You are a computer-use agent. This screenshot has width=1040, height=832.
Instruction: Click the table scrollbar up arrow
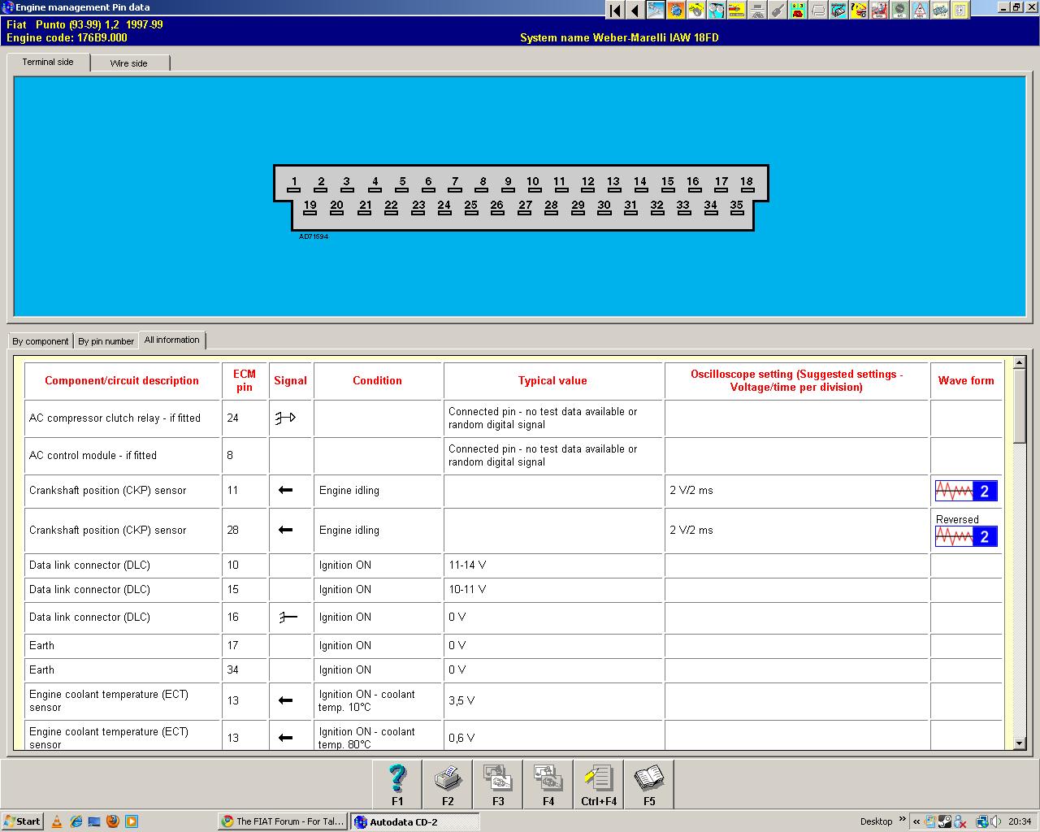[x=1020, y=363]
